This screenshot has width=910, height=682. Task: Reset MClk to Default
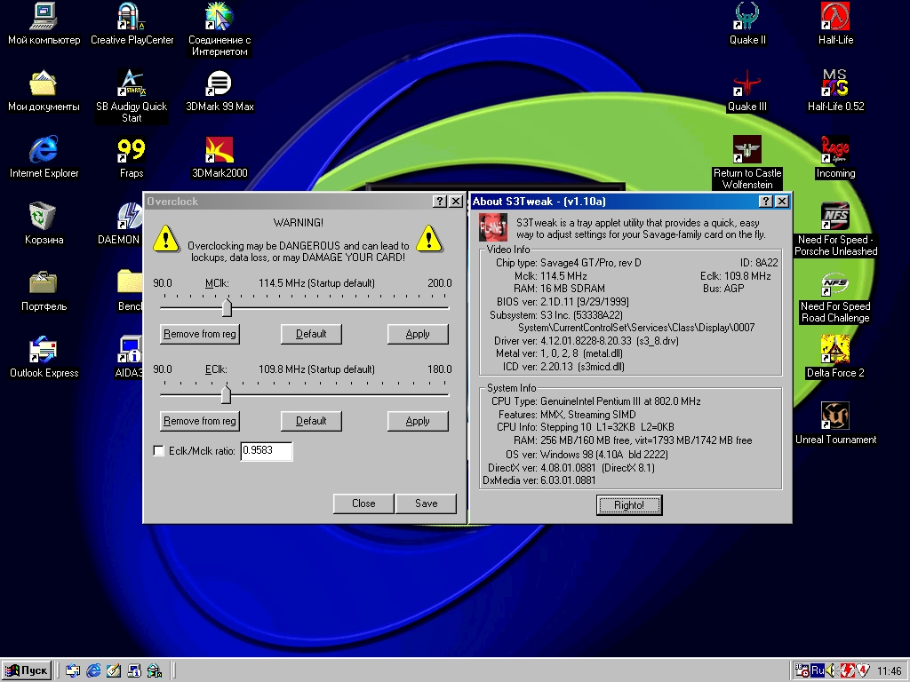point(311,334)
